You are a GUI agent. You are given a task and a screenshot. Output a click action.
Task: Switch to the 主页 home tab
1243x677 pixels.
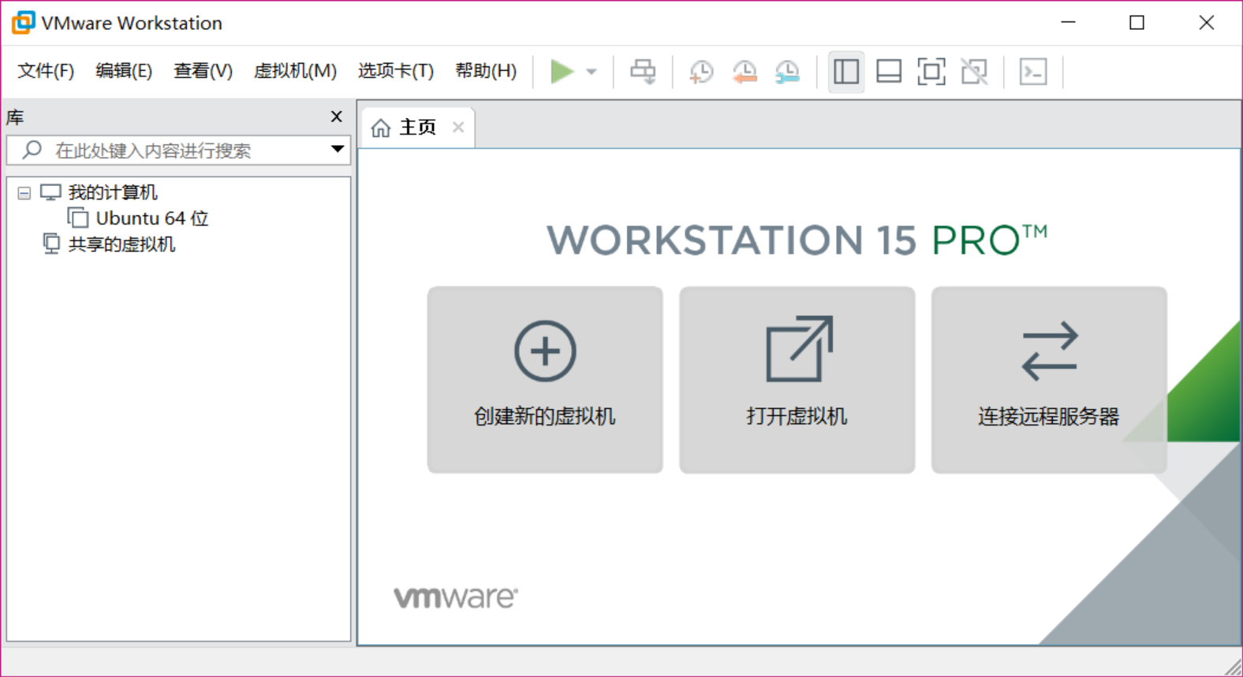417,127
